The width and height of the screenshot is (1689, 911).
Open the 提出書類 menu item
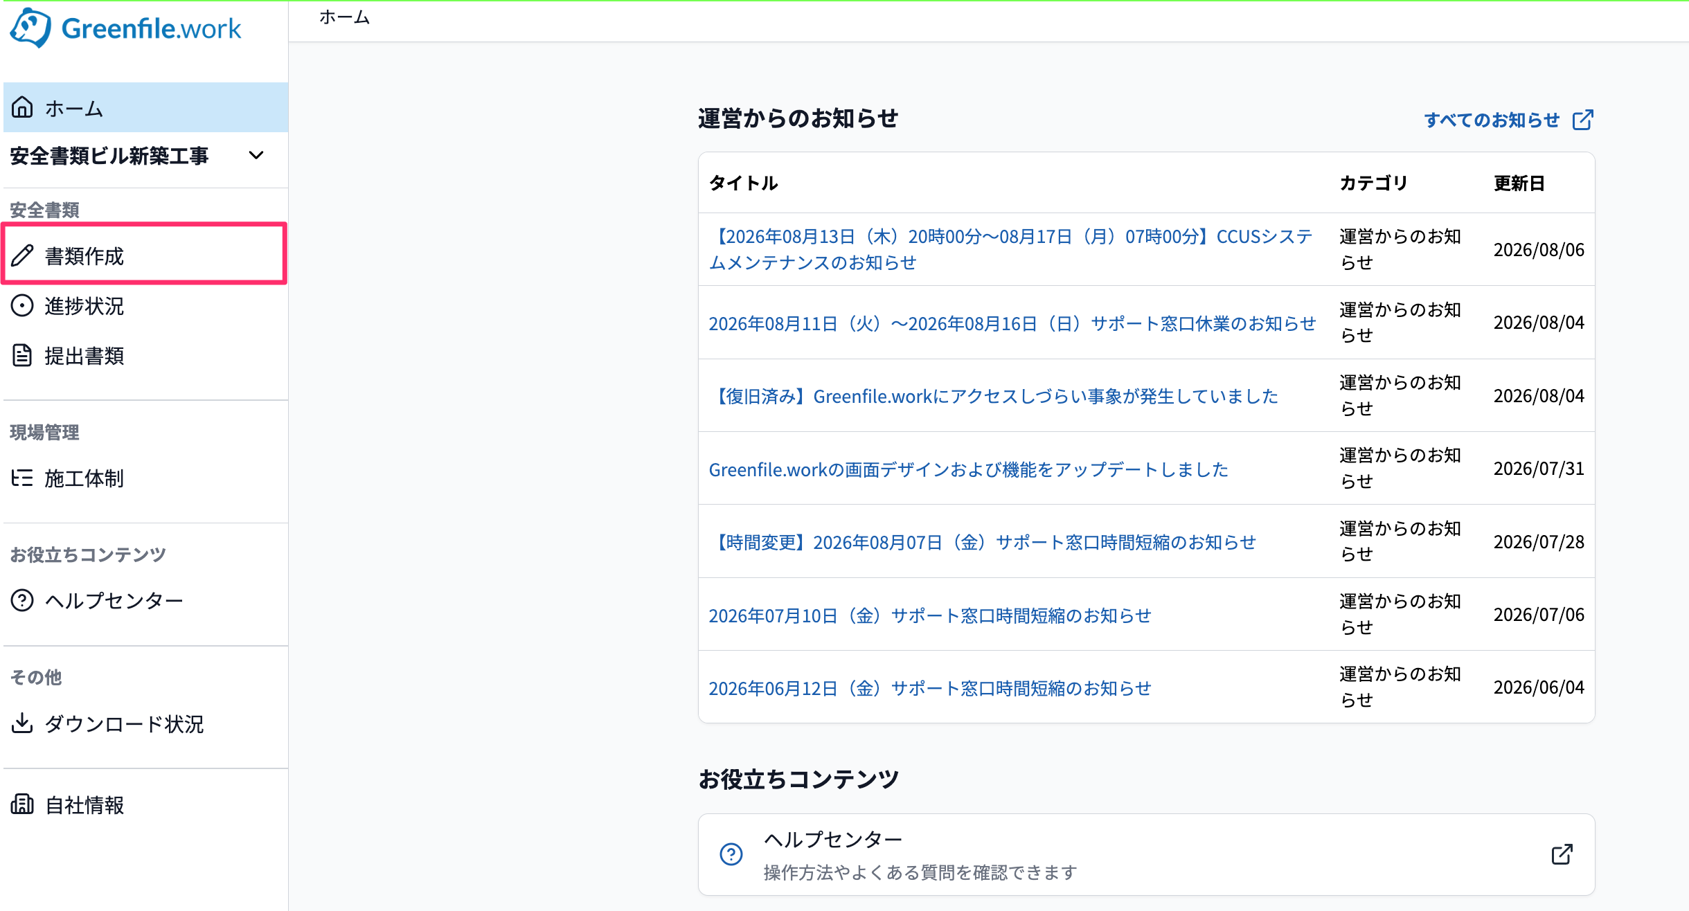(145, 355)
